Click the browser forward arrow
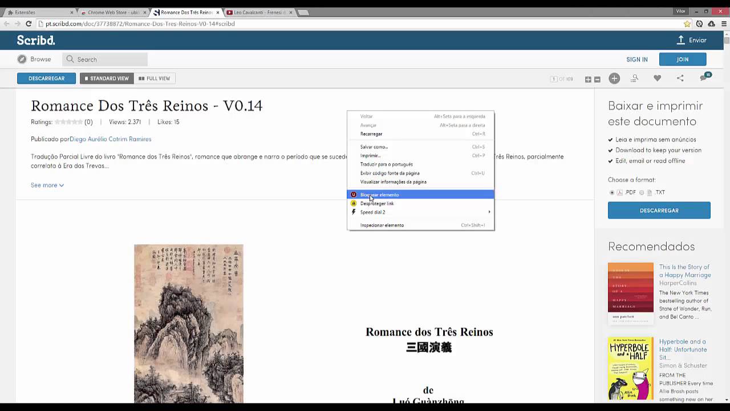This screenshot has width=730, height=411. (x=18, y=24)
